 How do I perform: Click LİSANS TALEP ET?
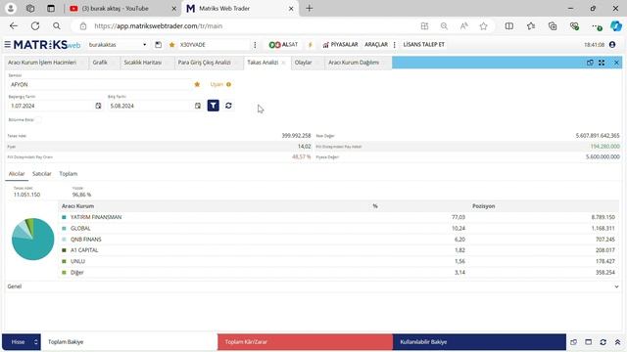[423, 45]
